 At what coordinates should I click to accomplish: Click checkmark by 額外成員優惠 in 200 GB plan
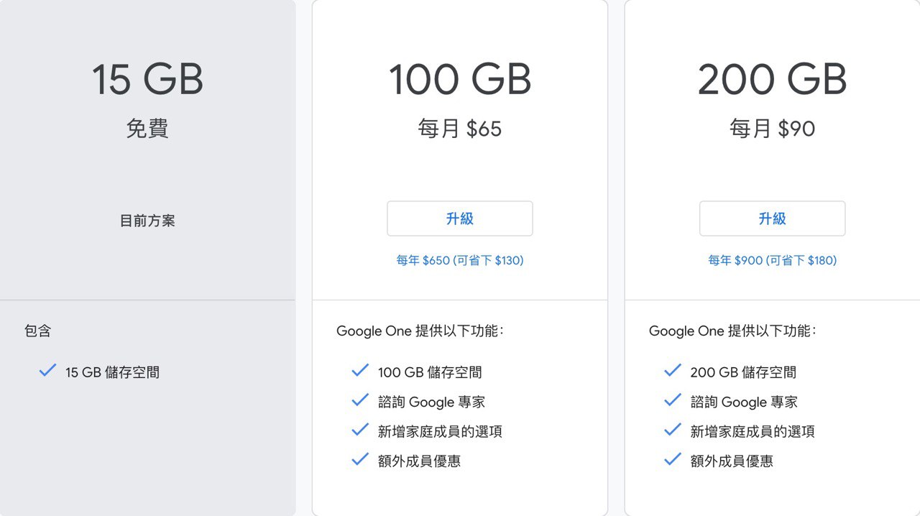point(673,459)
